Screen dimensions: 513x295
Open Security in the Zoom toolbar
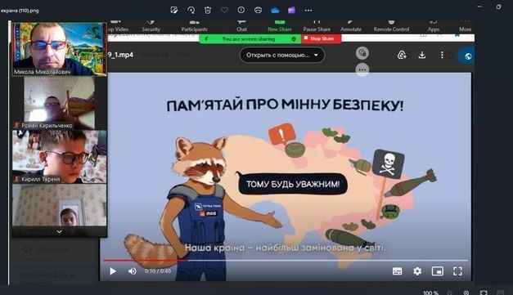(151, 26)
